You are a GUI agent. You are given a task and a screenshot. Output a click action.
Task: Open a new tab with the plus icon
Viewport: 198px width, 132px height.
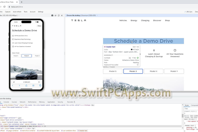click(22, 2)
